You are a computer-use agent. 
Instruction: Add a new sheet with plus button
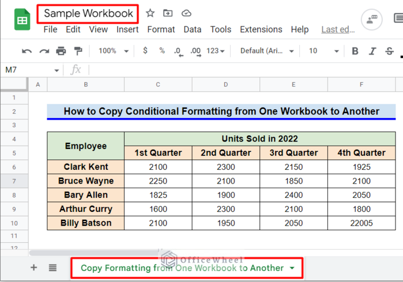point(33,268)
